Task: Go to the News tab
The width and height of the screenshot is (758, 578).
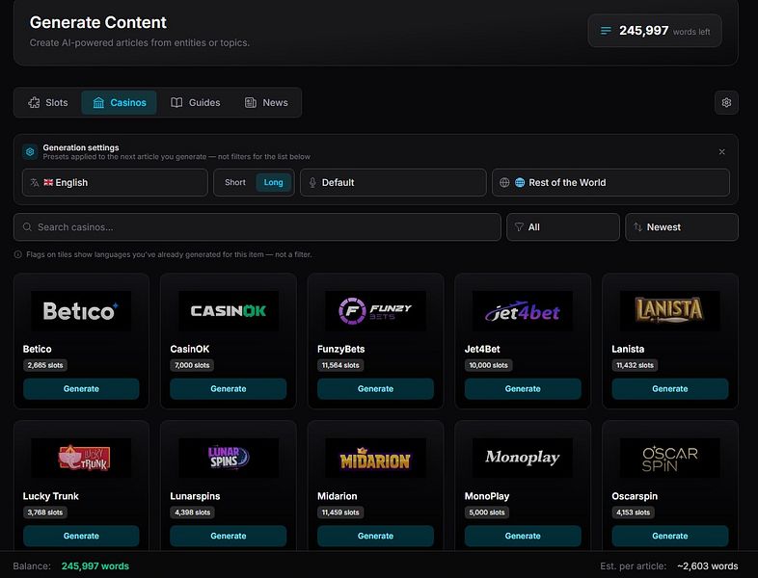Action: pos(266,102)
